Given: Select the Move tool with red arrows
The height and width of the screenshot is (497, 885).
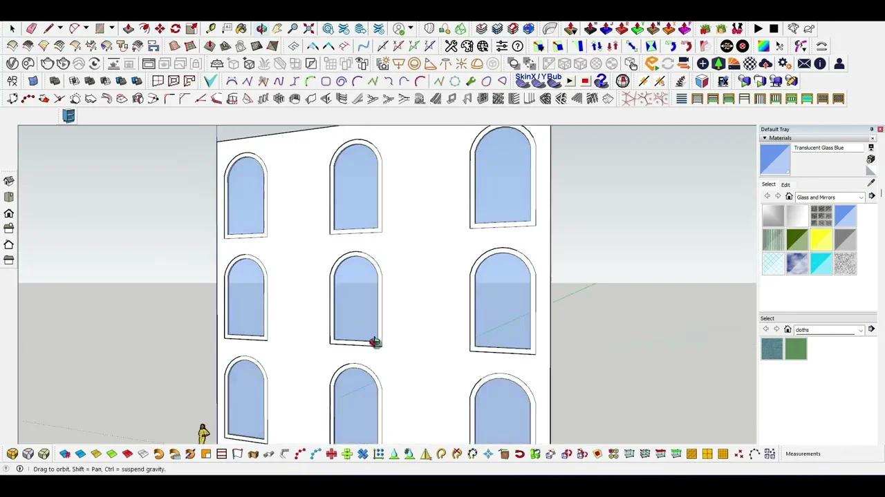Looking at the screenshot, I should pos(160,28).
